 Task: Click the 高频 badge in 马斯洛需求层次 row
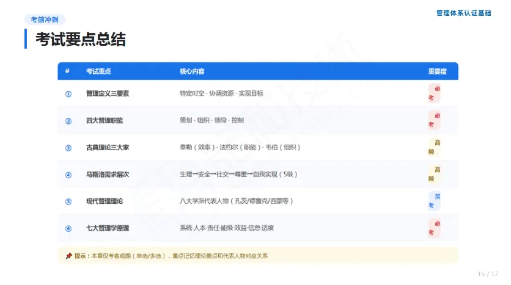[x=435, y=174]
